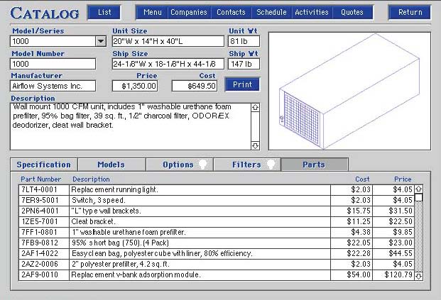The height and width of the screenshot is (300, 441).
Task: Click the Description scroll up arrow
Action: 255,107
